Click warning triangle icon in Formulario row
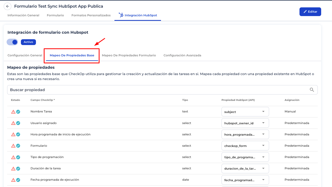Viewport: 332px width, 187px height. 13,146
